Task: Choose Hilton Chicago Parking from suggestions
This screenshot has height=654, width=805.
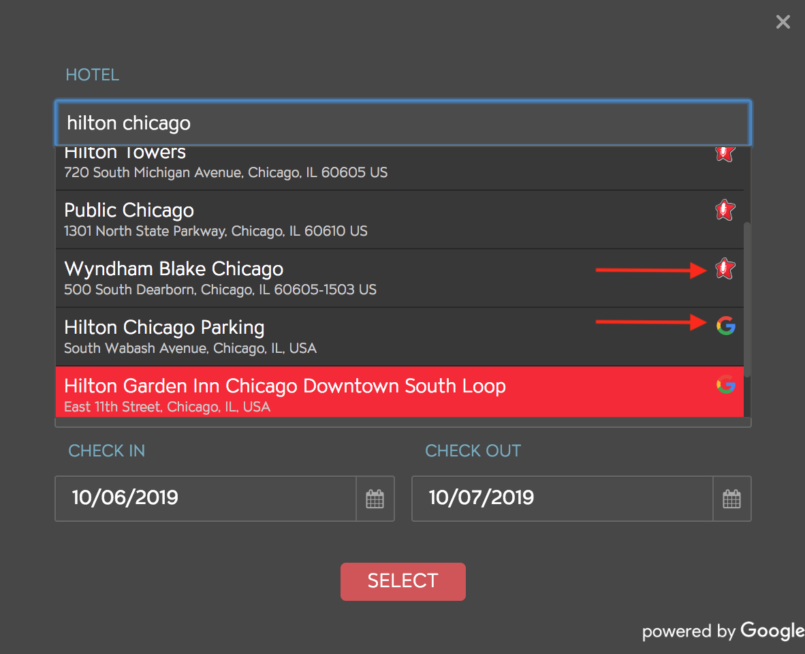Action: tap(399, 337)
